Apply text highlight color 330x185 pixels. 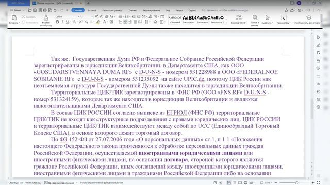click(x=98, y=22)
